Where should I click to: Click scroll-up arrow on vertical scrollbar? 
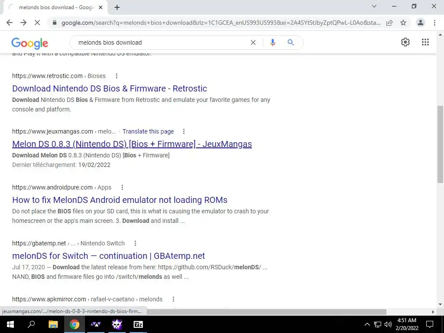pyautogui.click(x=440, y=35)
